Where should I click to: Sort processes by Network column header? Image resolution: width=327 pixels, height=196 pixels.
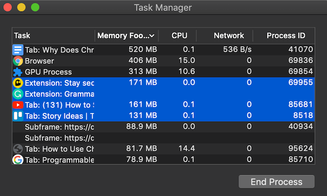(x=229, y=35)
